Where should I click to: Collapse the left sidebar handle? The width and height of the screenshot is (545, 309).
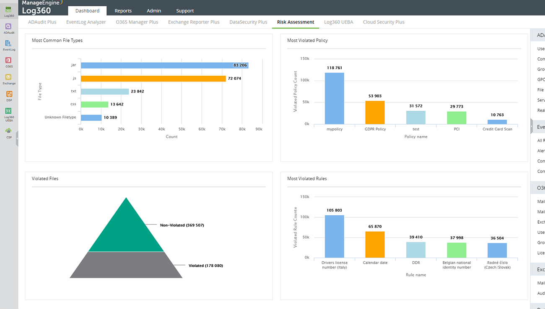[x=17, y=139]
